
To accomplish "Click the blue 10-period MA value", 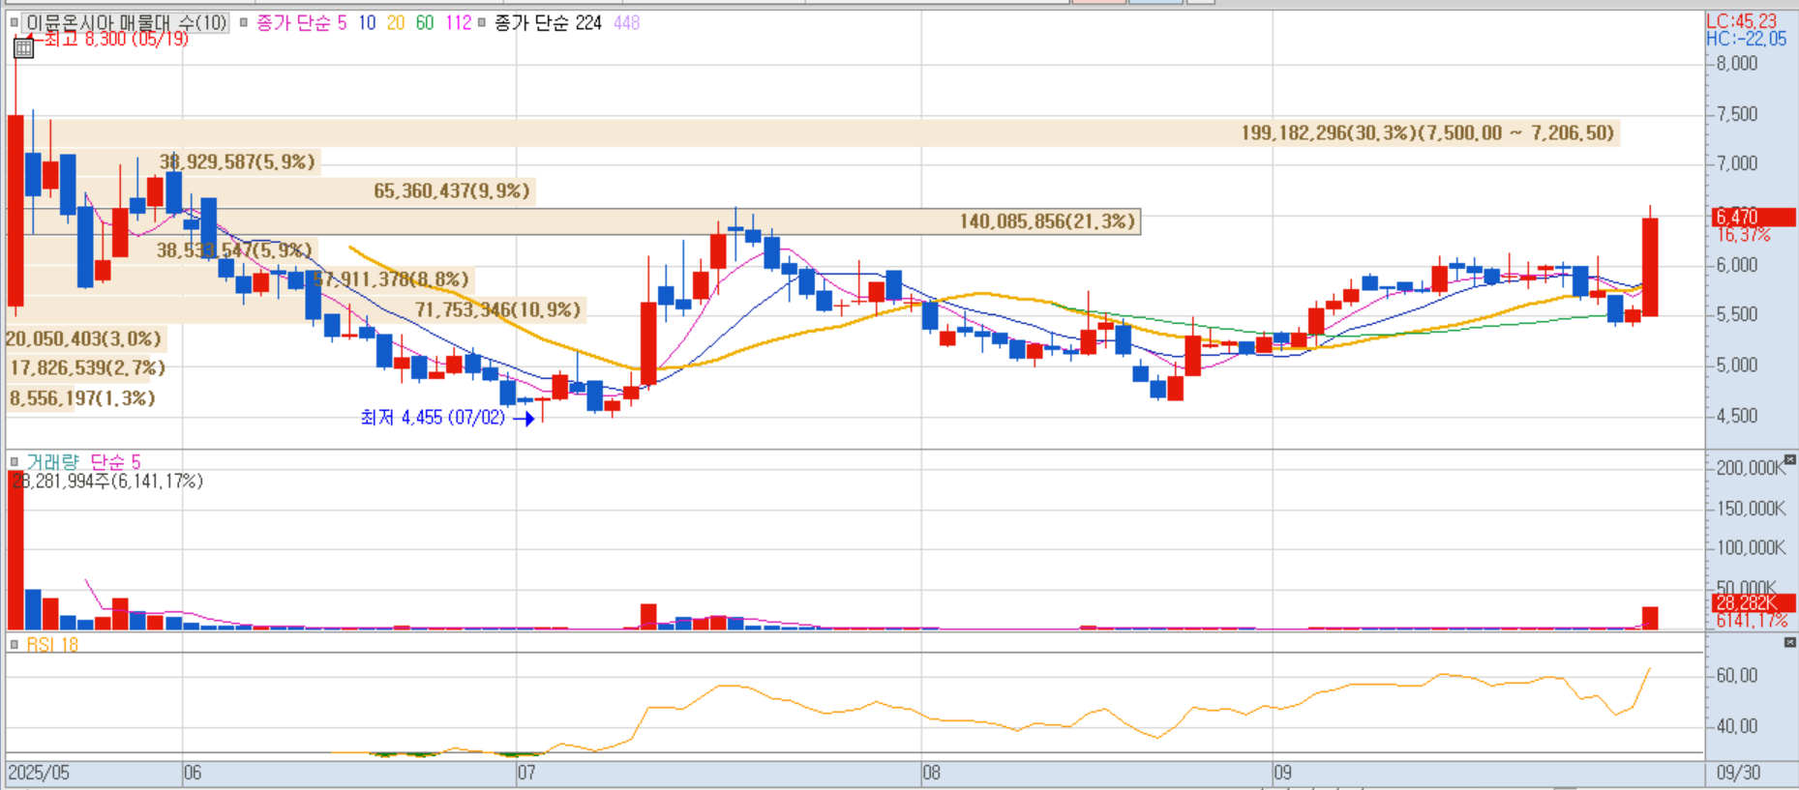I will click(x=367, y=22).
